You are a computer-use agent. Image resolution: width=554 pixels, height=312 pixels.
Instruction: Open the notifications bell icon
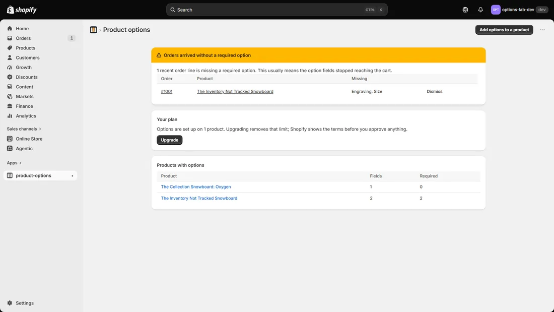coord(480,10)
